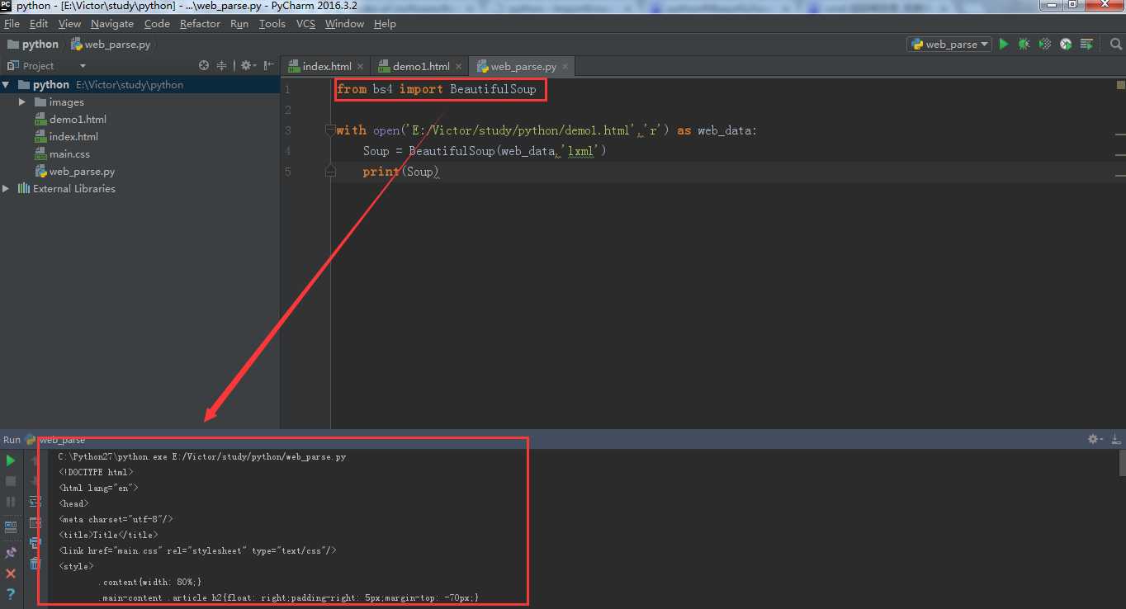The height and width of the screenshot is (609, 1126).
Task: Open help with question mark icon
Action: click(11, 594)
